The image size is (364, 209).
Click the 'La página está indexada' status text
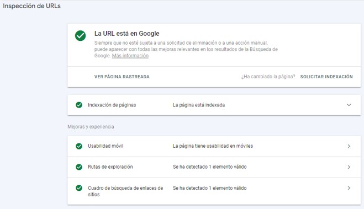(199, 105)
